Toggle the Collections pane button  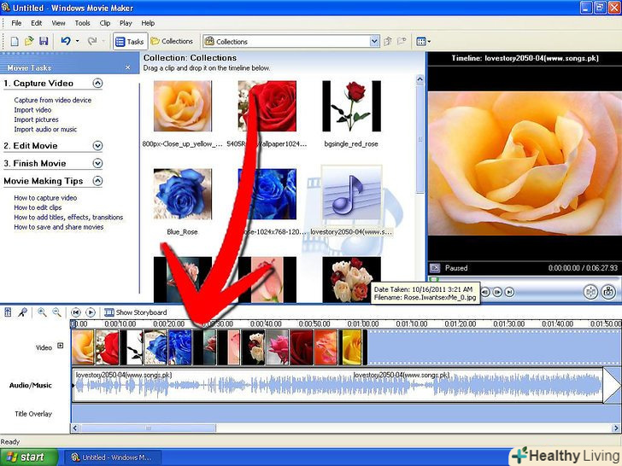172,41
